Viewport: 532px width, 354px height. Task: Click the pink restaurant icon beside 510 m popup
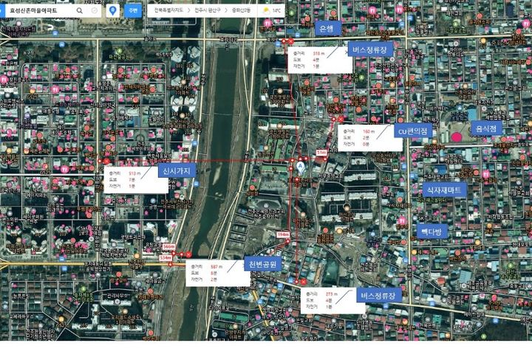coord(64,169)
